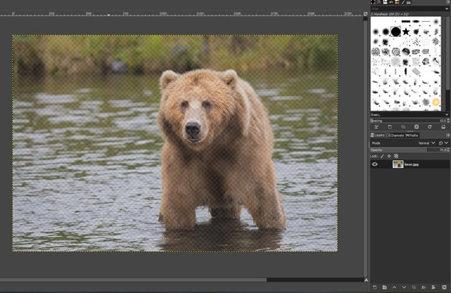451x293 pixels.
Task: Adjust the layer Opacity slider
Action: pos(408,150)
